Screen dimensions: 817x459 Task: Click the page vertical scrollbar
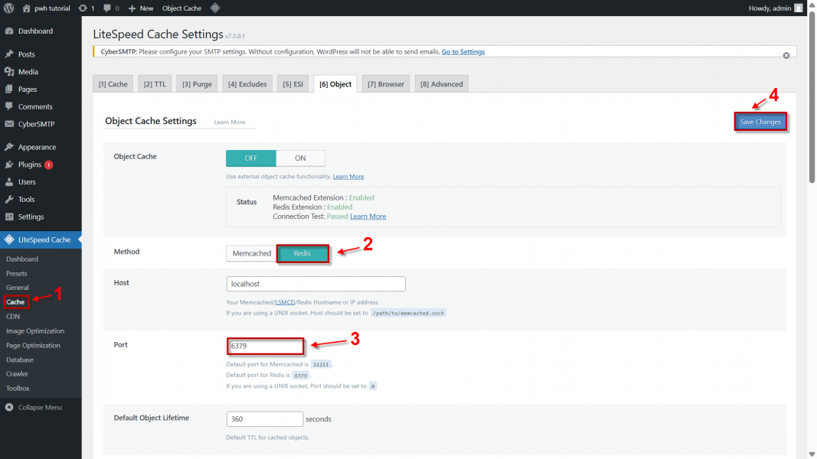(812, 97)
